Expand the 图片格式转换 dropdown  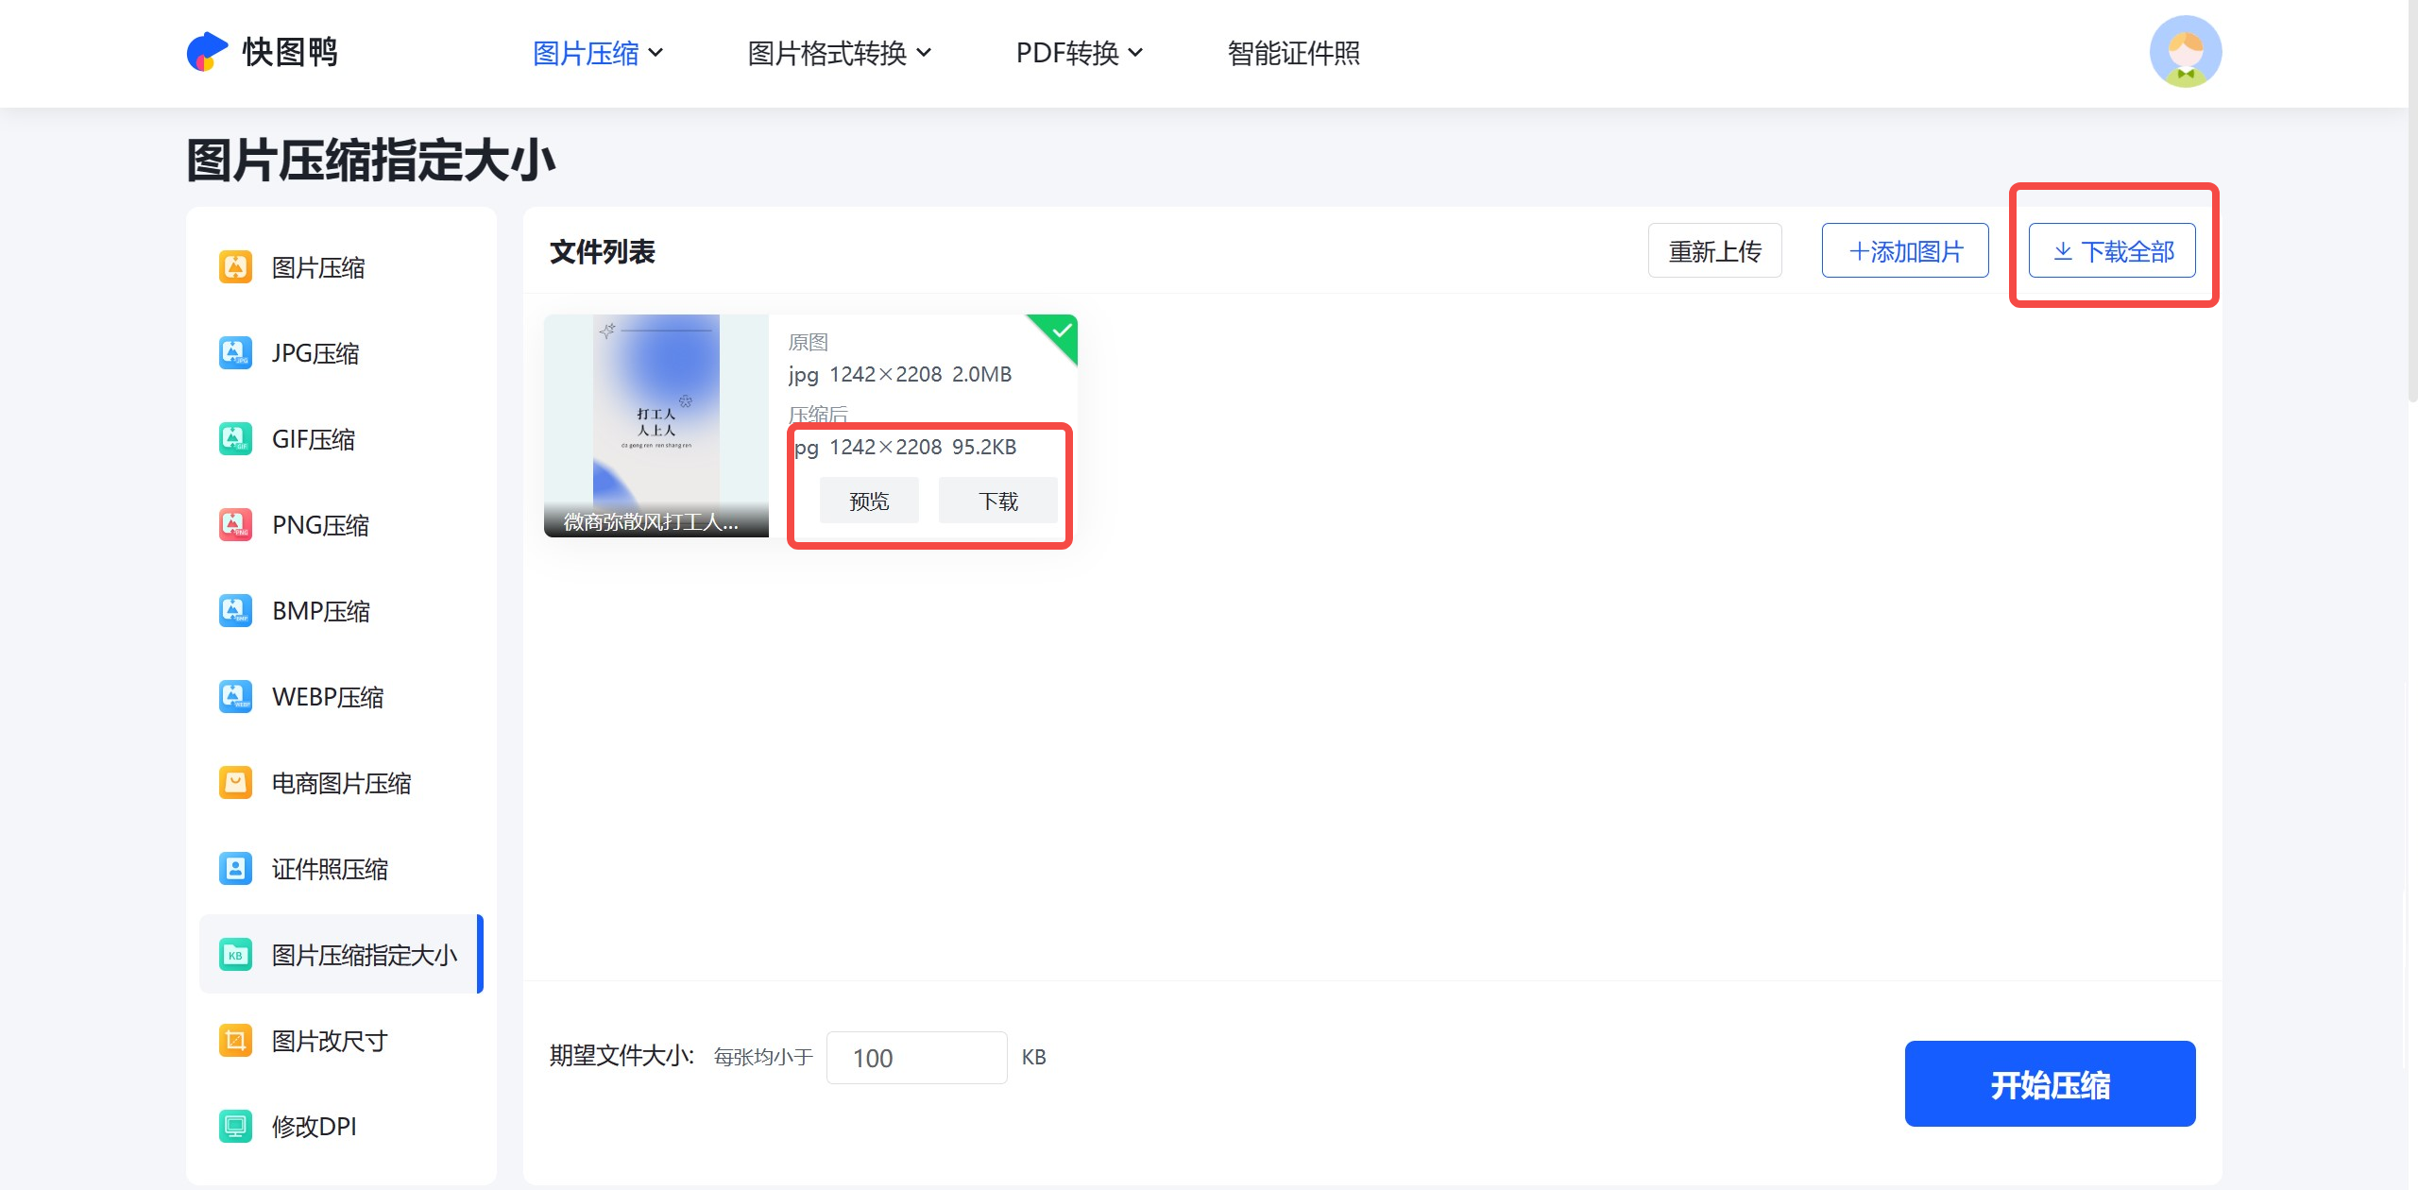[x=837, y=54]
